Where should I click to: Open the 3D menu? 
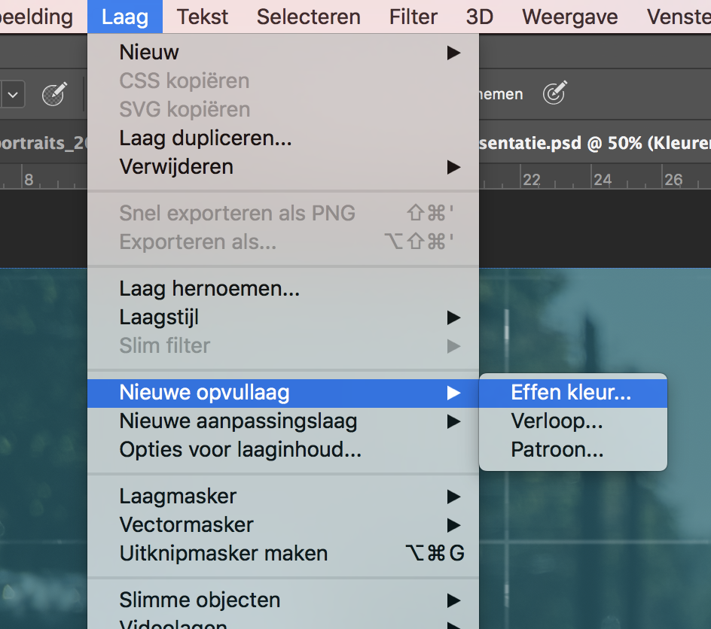point(479,17)
